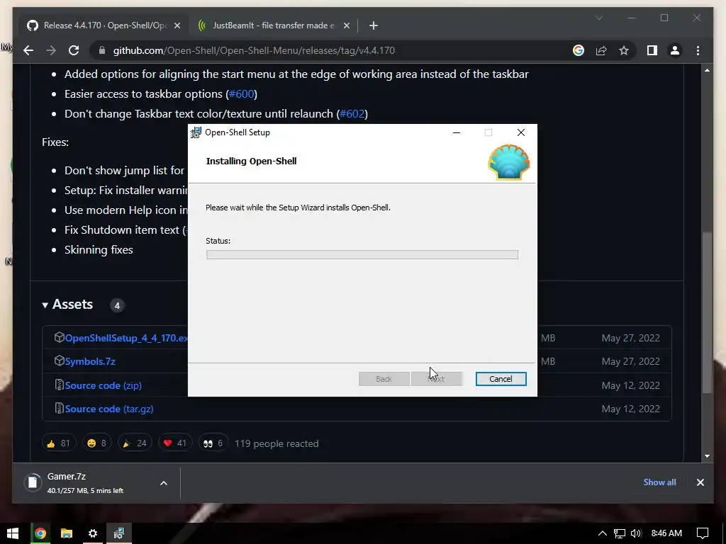The height and width of the screenshot is (544, 726).
Task: Show all downloads
Action: (x=659, y=482)
